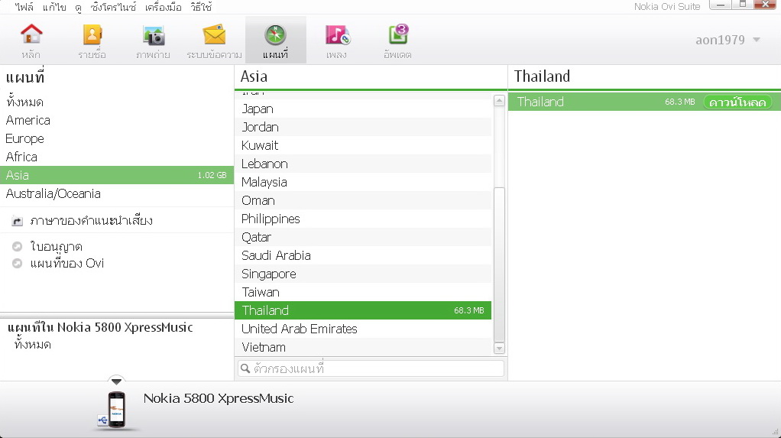Open the Photos (ภาพถ่าย) camera icon
The width and height of the screenshot is (781, 438).
154,36
